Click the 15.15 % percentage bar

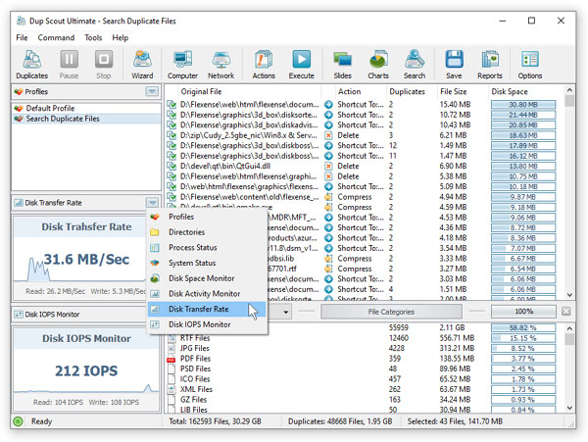point(523,338)
